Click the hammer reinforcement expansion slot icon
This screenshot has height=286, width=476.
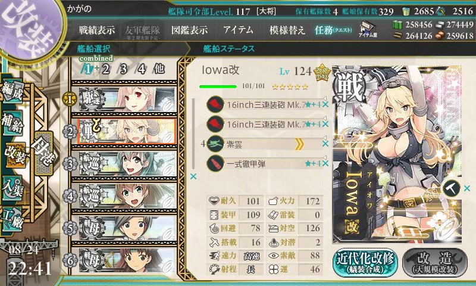click(451, 188)
